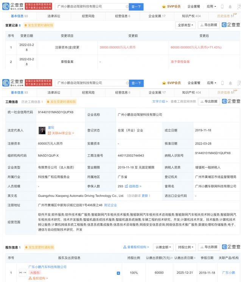Viewport: 241px width, 282px height.
Task: Enable change notification for 工商信息
Action: pyautogui.click(x=61, y=102)
